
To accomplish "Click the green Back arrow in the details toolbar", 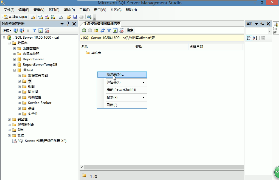I will pos(84,30).
